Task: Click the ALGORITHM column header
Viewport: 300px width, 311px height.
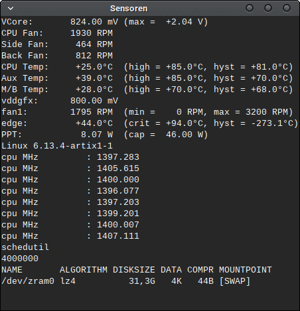Action: (x=84, y=270)
